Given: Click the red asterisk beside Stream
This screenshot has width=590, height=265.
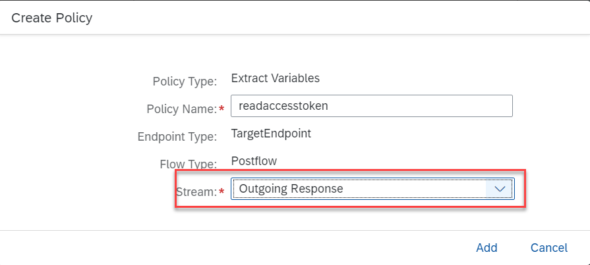Looking at the screenshot, I should click(221, 192).
